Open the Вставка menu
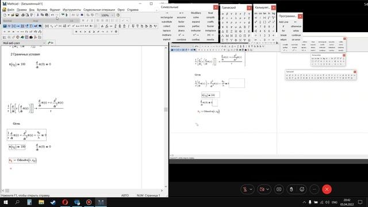This screenshot has height=207, width=368. 42,10
